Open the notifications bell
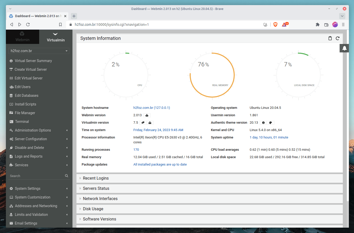Screen dimensions: 354x233 point(344,48)
